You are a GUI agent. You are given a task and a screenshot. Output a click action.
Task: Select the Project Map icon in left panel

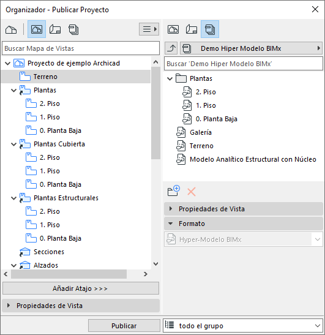point(11,29)
